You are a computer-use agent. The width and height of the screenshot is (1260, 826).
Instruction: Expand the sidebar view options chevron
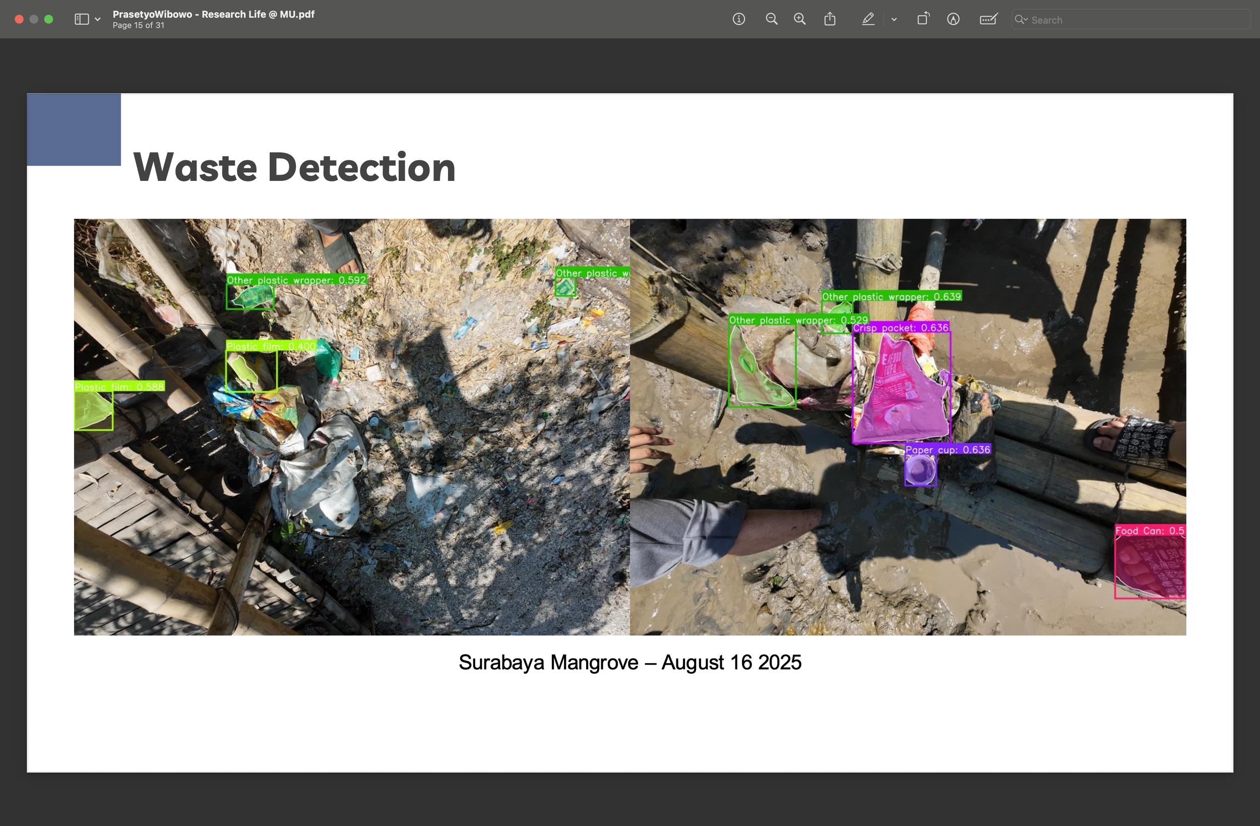click(97, 20)
